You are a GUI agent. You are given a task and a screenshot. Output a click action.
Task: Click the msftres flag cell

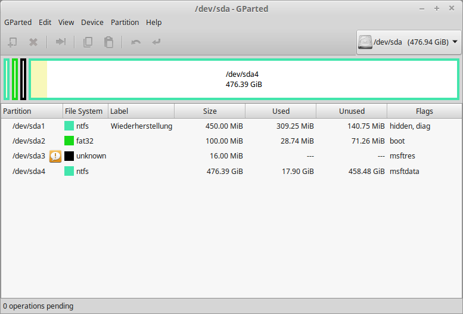pos(402,156)
